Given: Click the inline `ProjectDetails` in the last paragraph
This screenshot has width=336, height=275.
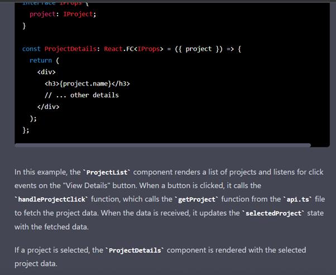Looking at the screenshot, I should tap(135, 250).
